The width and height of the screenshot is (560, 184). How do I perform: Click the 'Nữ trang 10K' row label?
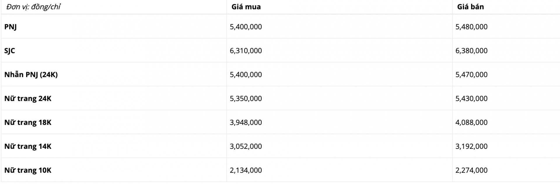click(x=28, y=170)
